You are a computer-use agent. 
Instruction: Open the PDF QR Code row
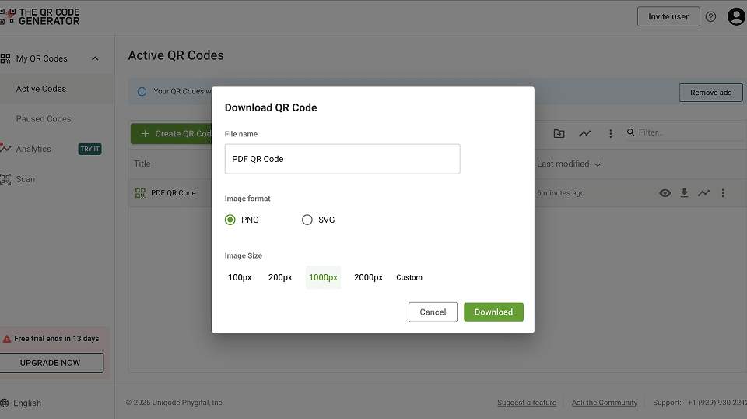click(174, 193)
